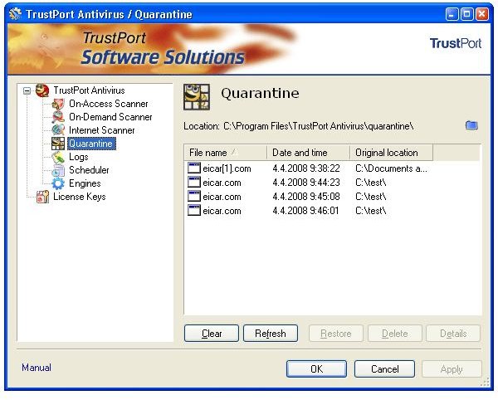
Task: Open the Manual link
Action: click(37, 368)
